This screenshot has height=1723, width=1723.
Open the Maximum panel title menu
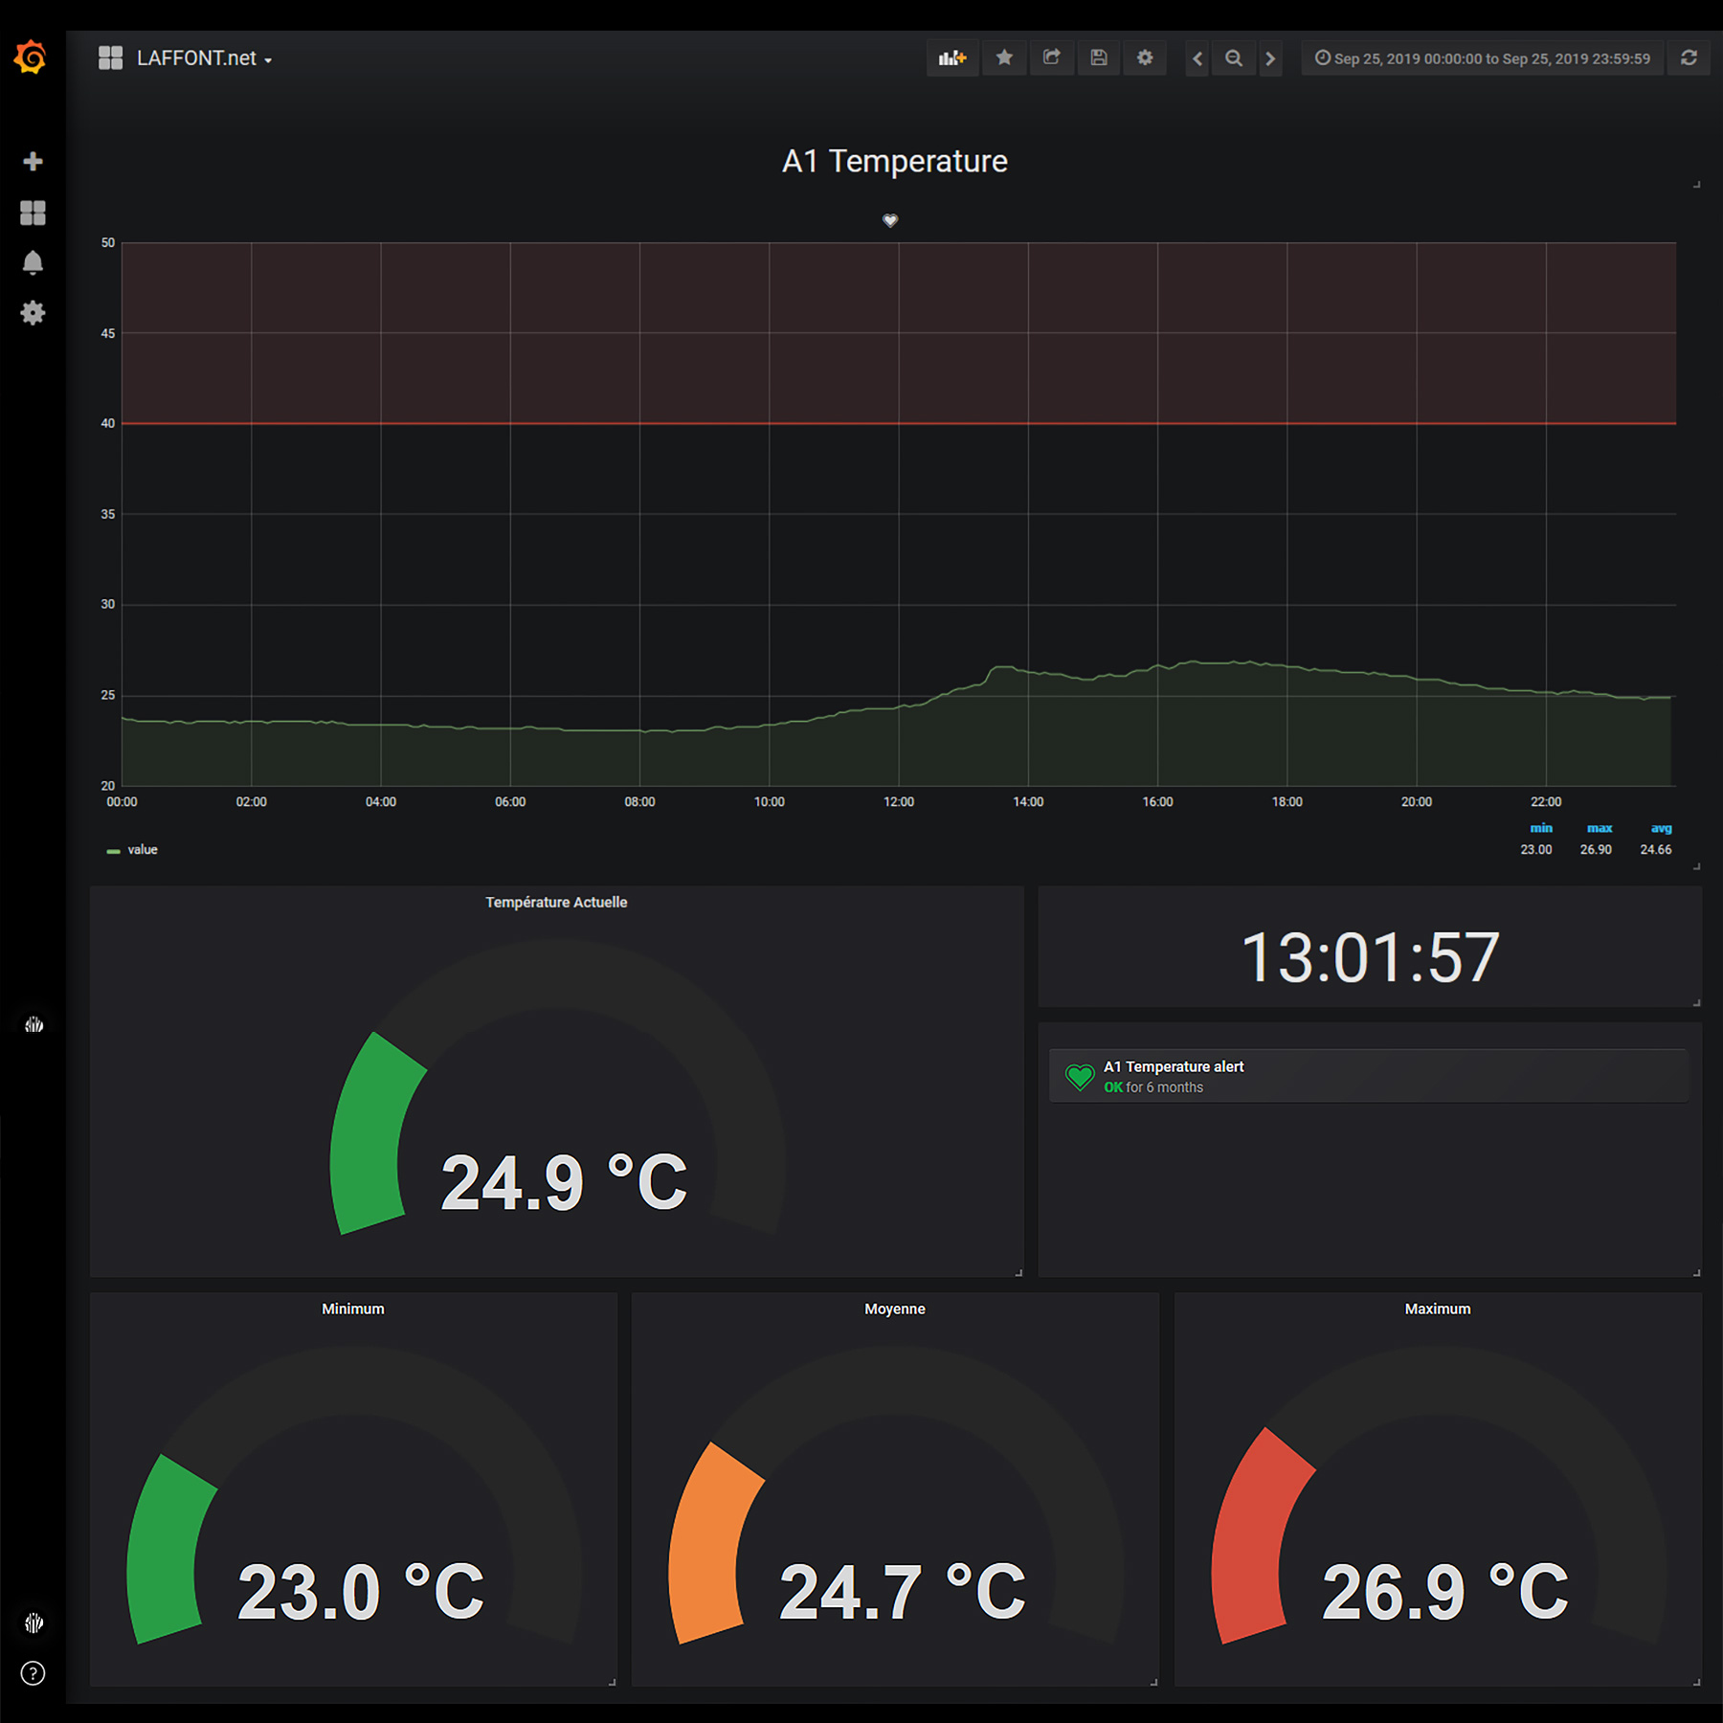click(x=1438, y=1309)
